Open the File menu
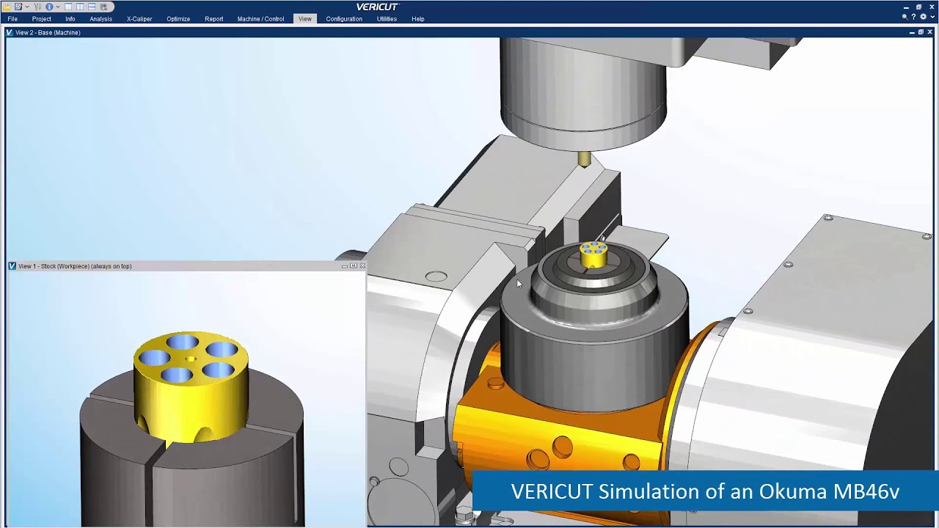Screen dimensions: 939x528 click(12, 19)
